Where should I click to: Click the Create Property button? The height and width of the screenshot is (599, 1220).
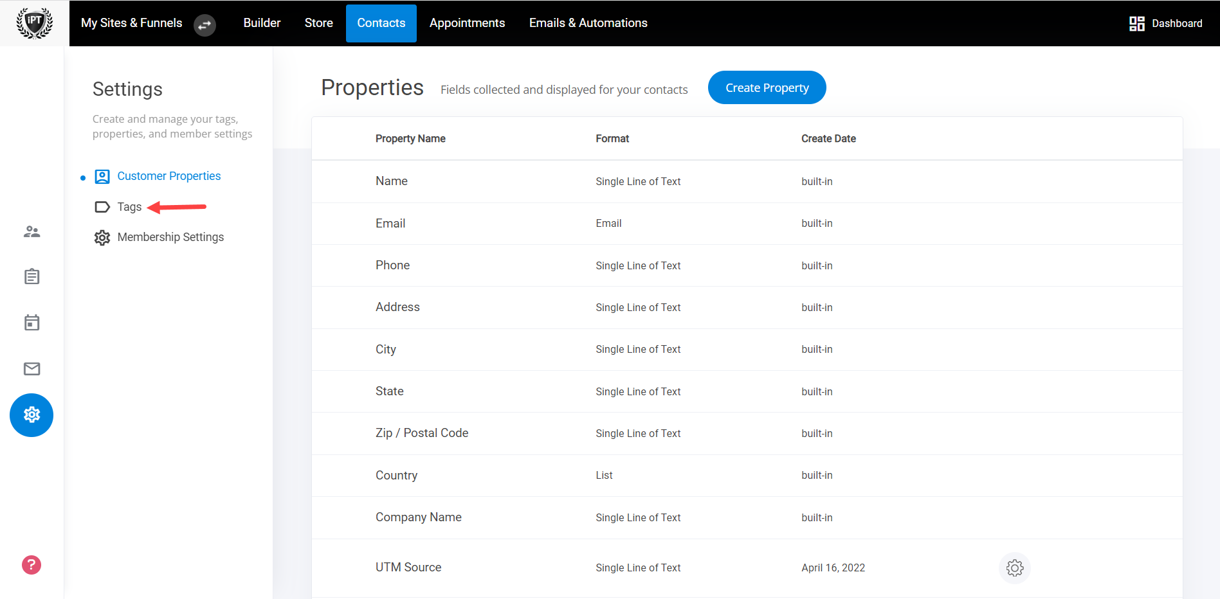click(767, 87)
